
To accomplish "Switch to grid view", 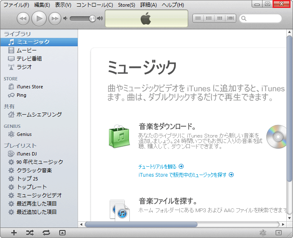I will [220, 18].
